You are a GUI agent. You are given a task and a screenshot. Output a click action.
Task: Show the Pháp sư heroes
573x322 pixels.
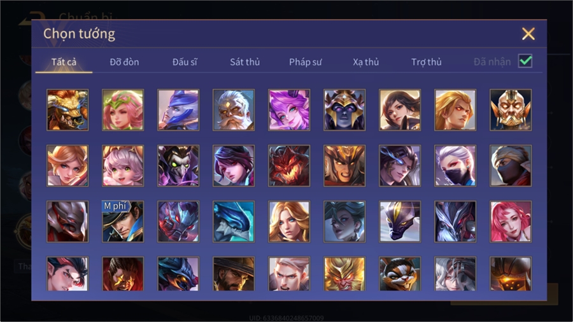point(305,62)
